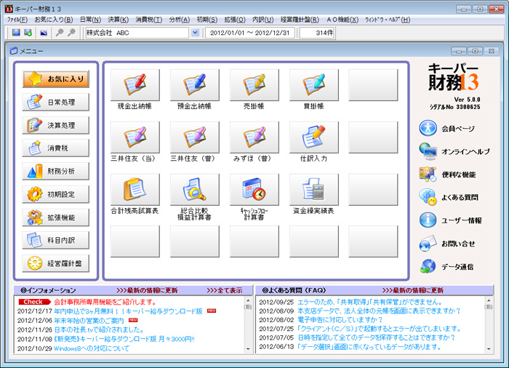Click the 314件 record count field
This screenshot has width=509, height=368.
(317, 33)
